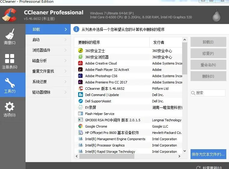Open the 选项(O) options gear

[10, 109]
